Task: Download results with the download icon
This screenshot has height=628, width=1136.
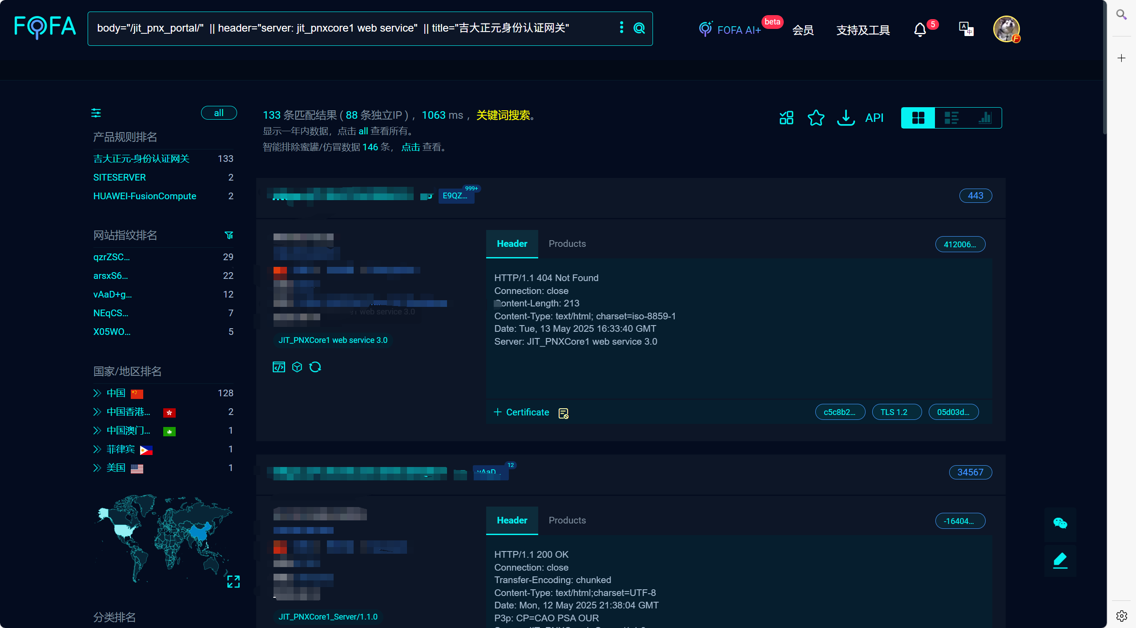Action: [846, 118]
